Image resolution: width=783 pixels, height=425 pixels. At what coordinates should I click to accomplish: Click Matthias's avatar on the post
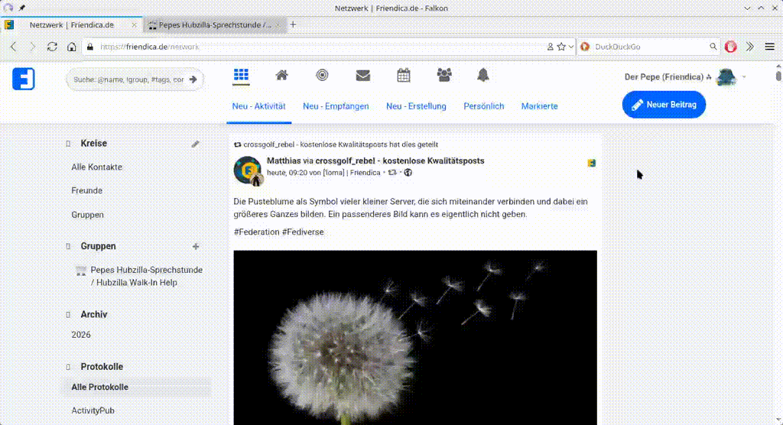click(x=248, y=170)
